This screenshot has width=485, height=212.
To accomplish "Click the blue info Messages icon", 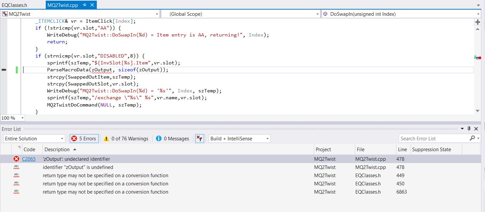I will 159,139.
